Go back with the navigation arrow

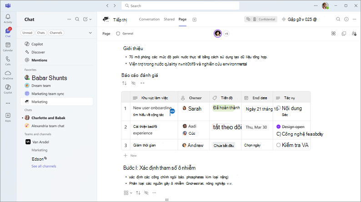(x=107, y=5)
